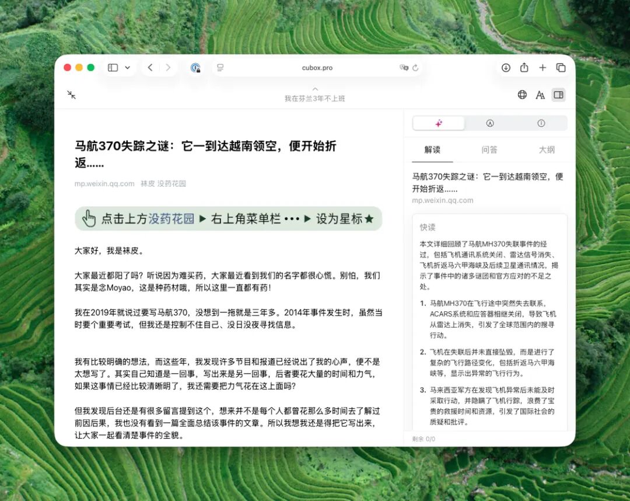Viewport: 630px width, 501px height.
Task: Open font settings with the Aa icon
Action: tap(540, 95)
